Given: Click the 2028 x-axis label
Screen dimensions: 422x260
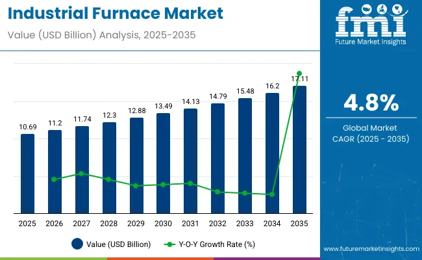Looking at the screenshot, I should tap(108, 224).
